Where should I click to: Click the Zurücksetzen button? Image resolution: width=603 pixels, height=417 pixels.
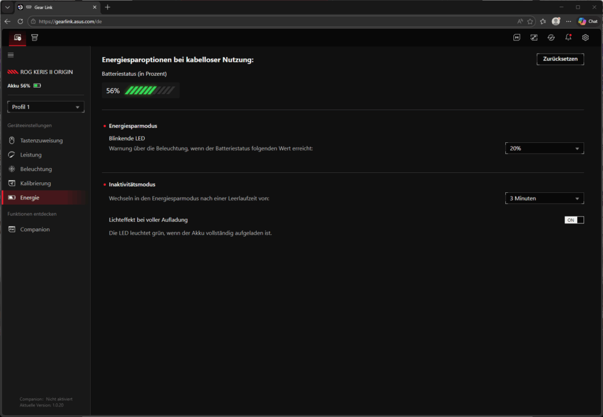[560, 59]
